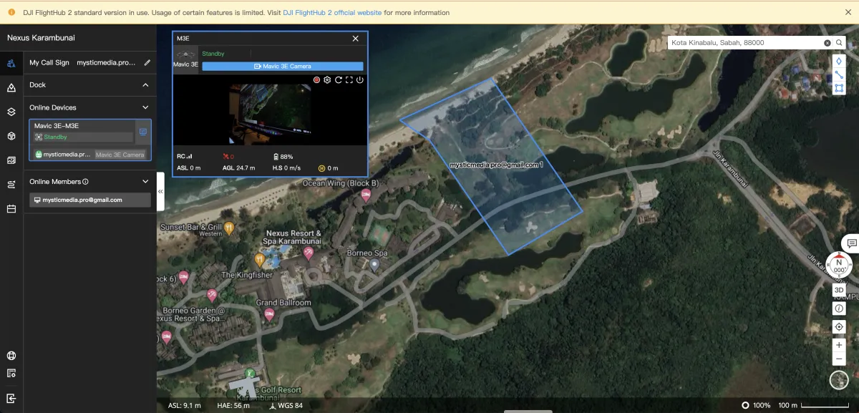This screenshot has width=859, height=413.
Task: Select mysticmedia.pro@gmail.com under Online Members
Action: point(89,200)
